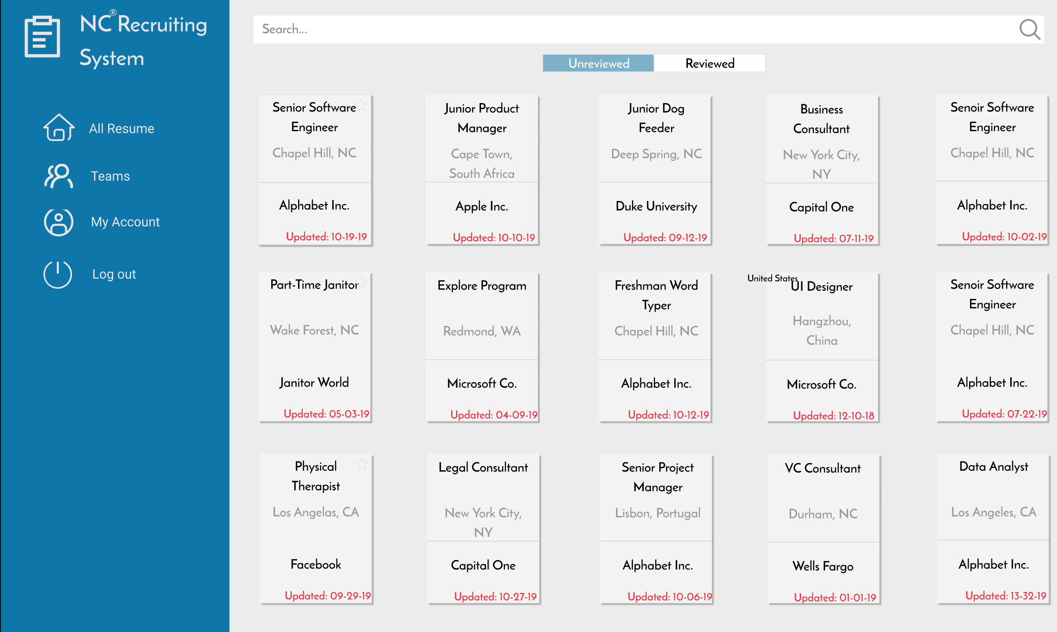Star the Physical Therapist card
The width and height of the screenshot is (1057, 632).
point(362,464)
